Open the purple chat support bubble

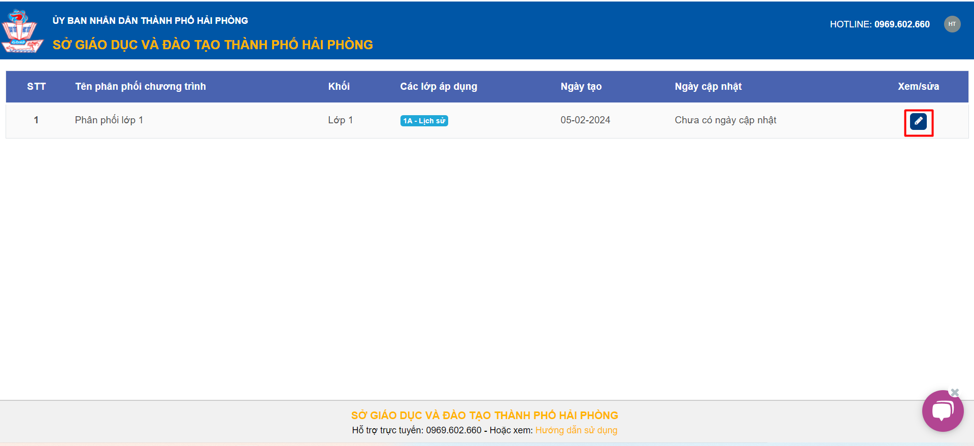(x=942, y=411)
